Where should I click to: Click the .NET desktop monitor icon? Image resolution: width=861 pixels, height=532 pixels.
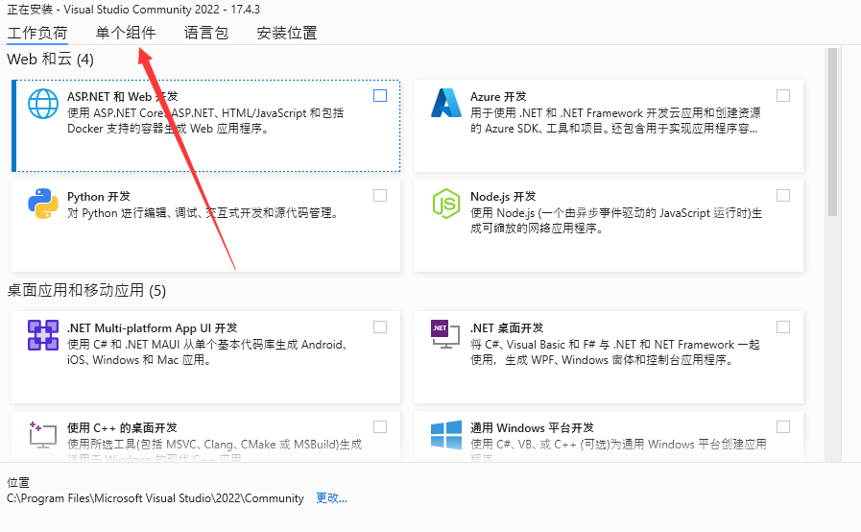coord(446,334)
